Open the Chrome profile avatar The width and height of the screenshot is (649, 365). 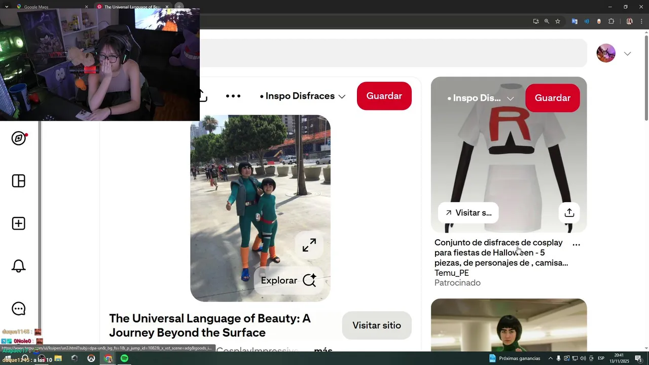pos(629,21)
